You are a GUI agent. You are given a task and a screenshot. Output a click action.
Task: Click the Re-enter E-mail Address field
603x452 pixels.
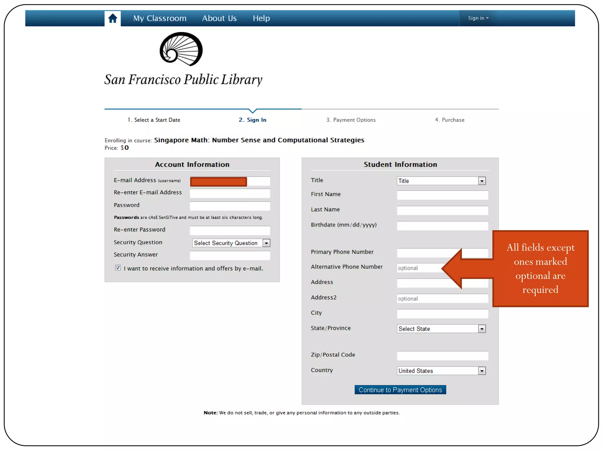pyautogui.click(x=230, y=193)
